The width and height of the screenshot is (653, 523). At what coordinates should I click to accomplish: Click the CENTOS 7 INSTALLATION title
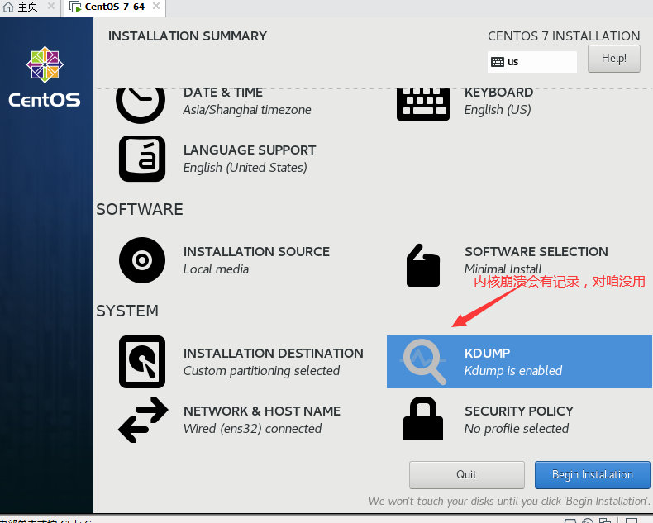pyautogui.click(x=564, y=36)
